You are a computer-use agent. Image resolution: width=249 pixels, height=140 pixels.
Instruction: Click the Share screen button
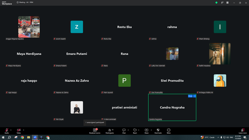pyautogui.click(x=146, y=131)
